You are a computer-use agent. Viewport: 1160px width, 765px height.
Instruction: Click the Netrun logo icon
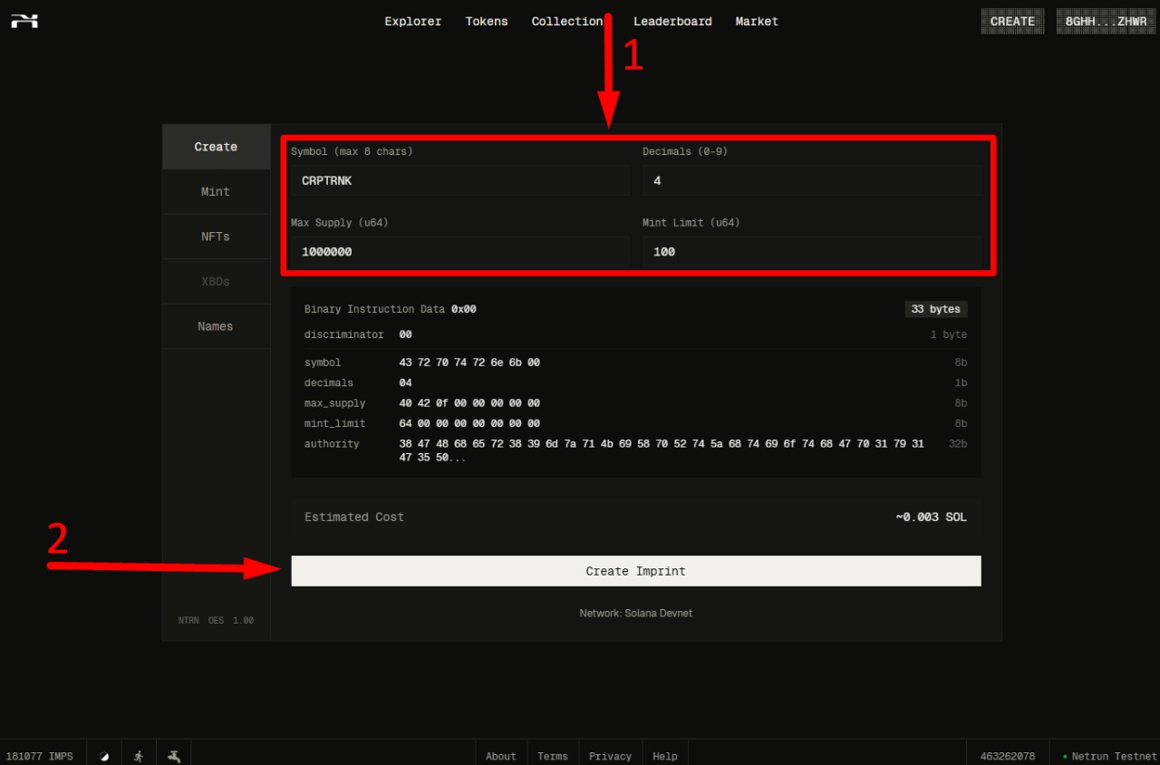click(24, 21)
